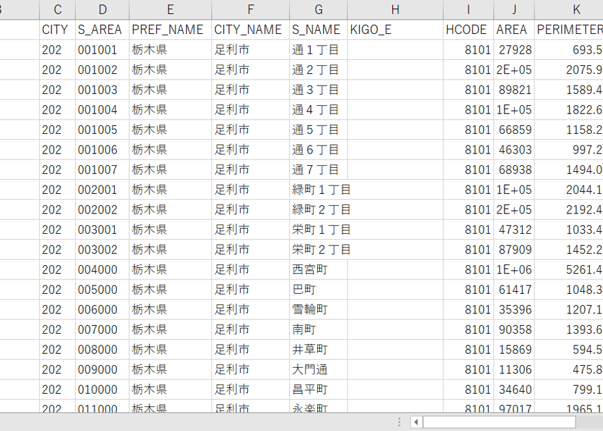This screenshot has width=603, height=431.
Task: Click S_NAME cell 大門通
Action: tap(318, 370)
